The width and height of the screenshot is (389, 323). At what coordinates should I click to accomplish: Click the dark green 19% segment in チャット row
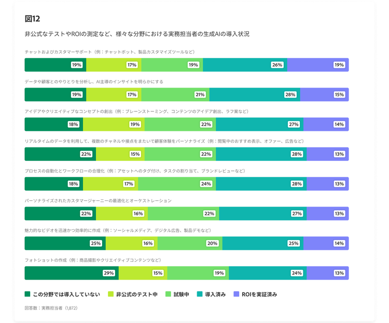click(x=55, y=65)
